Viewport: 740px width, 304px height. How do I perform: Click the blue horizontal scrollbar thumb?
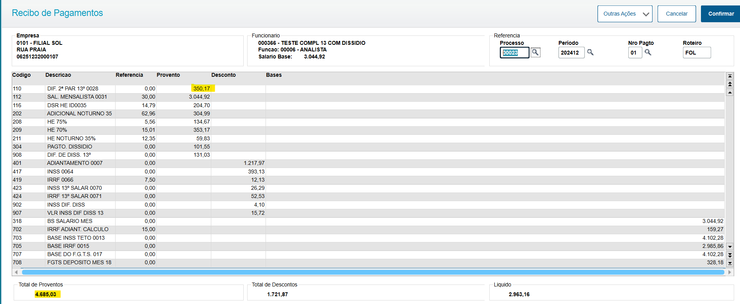373,272
